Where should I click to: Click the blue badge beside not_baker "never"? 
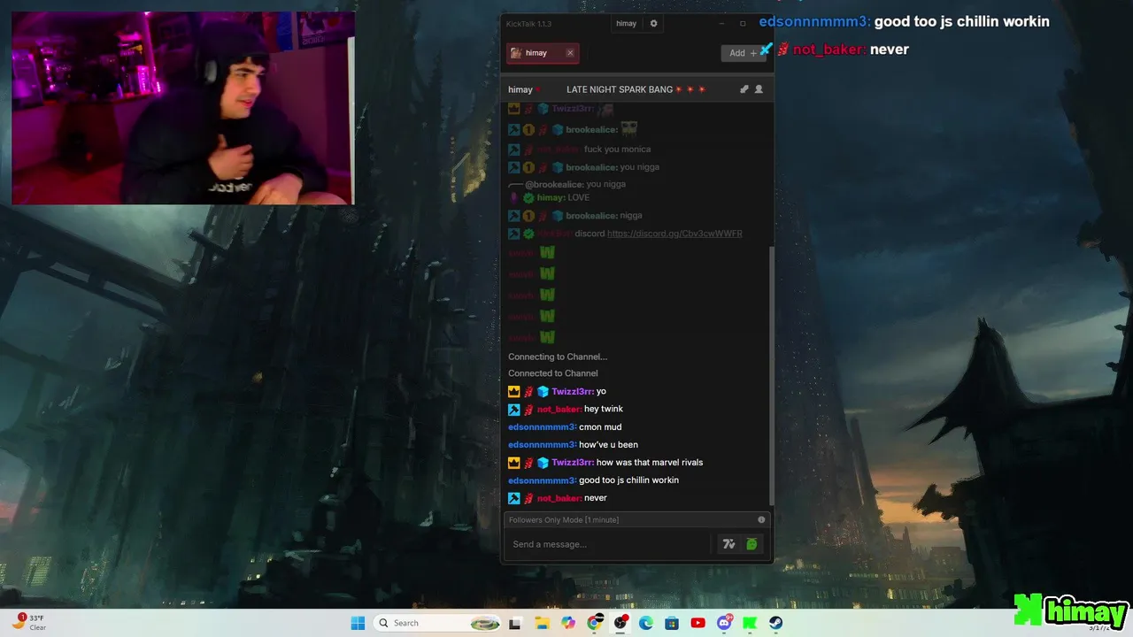click(513, 498)
